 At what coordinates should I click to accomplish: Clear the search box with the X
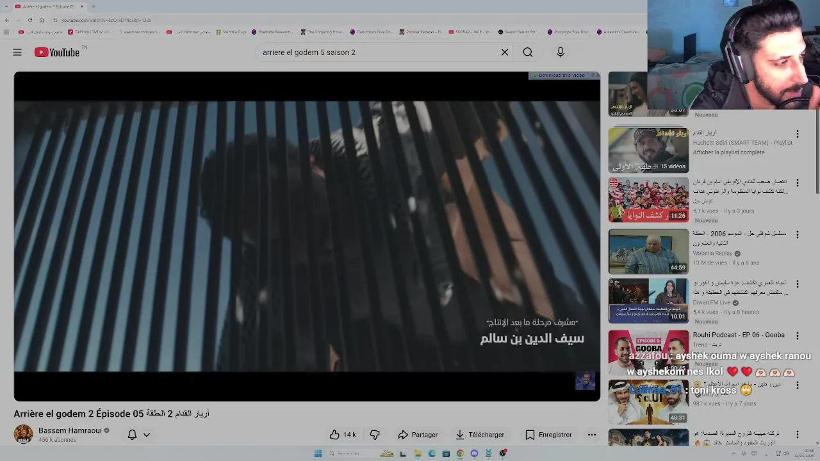coord(505,53)
